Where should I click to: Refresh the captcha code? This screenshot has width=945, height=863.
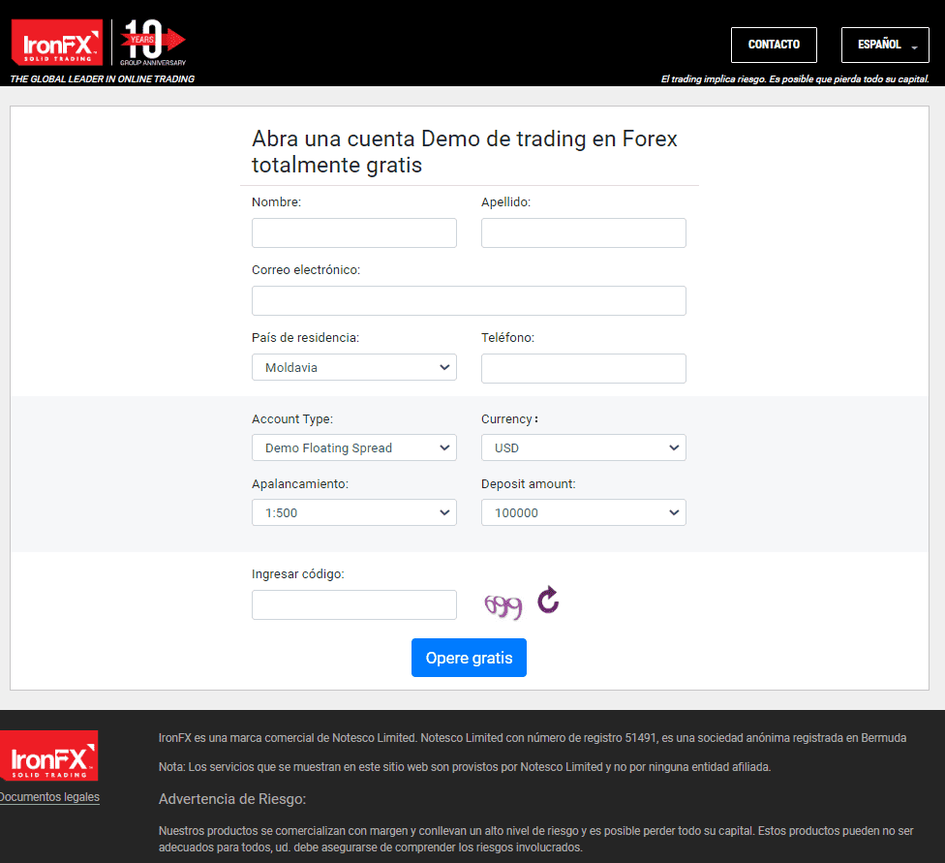548,601
